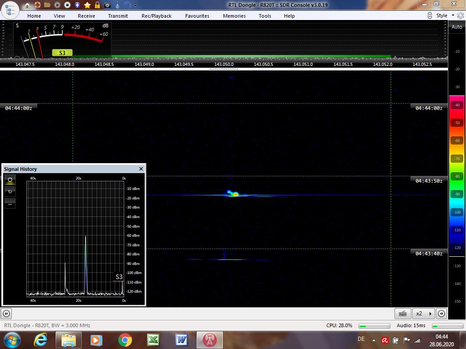Click the RTL Dongle bandwidth status text
This screenshot has width=466, height=349.
[47, 325]
